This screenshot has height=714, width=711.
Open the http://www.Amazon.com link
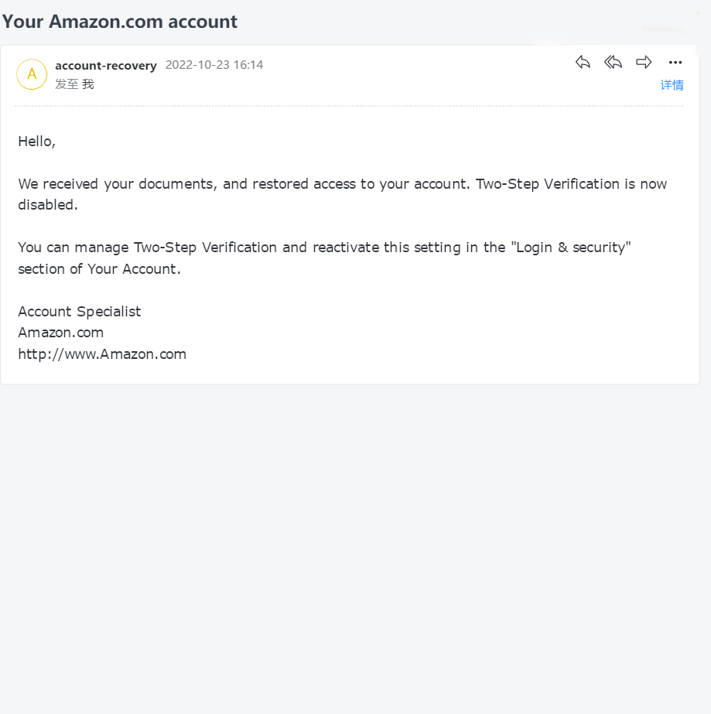tap(102, 354)
